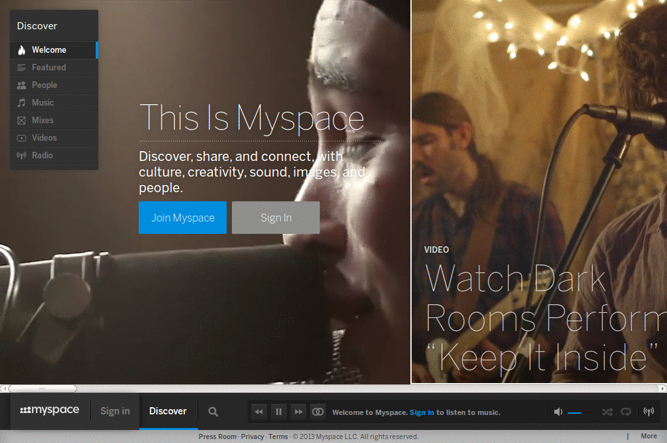
Task: Skip forward in the player
Action: [298, 412]
